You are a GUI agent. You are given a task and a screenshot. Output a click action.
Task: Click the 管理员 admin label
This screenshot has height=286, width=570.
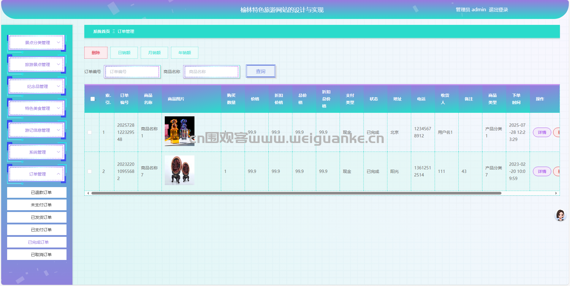click(x=471, y=10)
